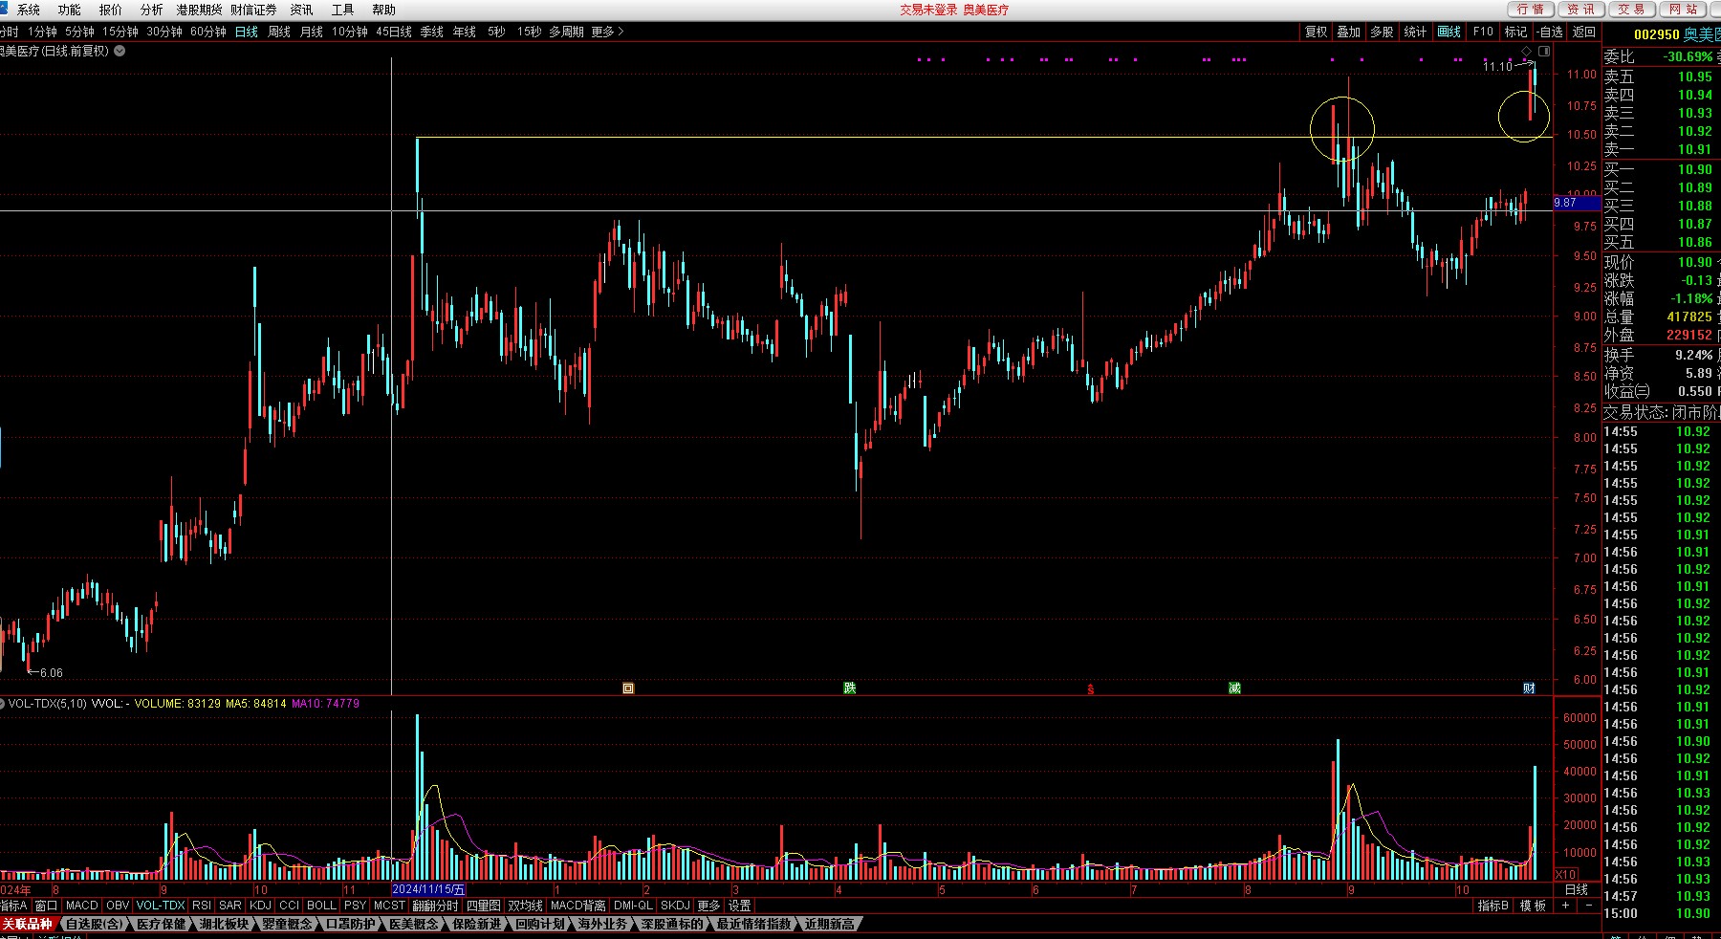Click the 返回 back button
Viewport: 1721px width, 939px height.
click(x=1584, y=32)
